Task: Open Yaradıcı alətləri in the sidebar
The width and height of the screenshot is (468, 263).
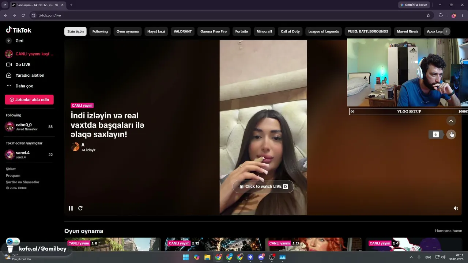Action: tap(25, 75)
